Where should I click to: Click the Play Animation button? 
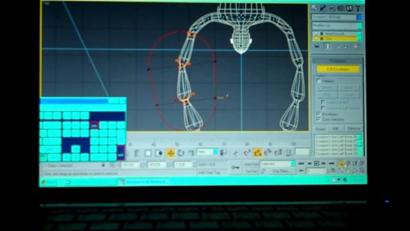[x=316, y=164]
